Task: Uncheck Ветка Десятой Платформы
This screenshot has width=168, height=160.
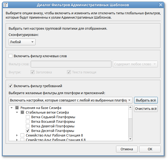Action: click(28, 131)
